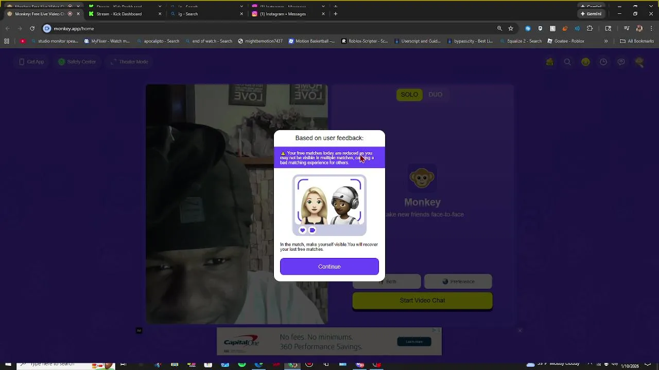Switch to DUO mode
Viewport: 659px width, 370px height.
(436, 95)
